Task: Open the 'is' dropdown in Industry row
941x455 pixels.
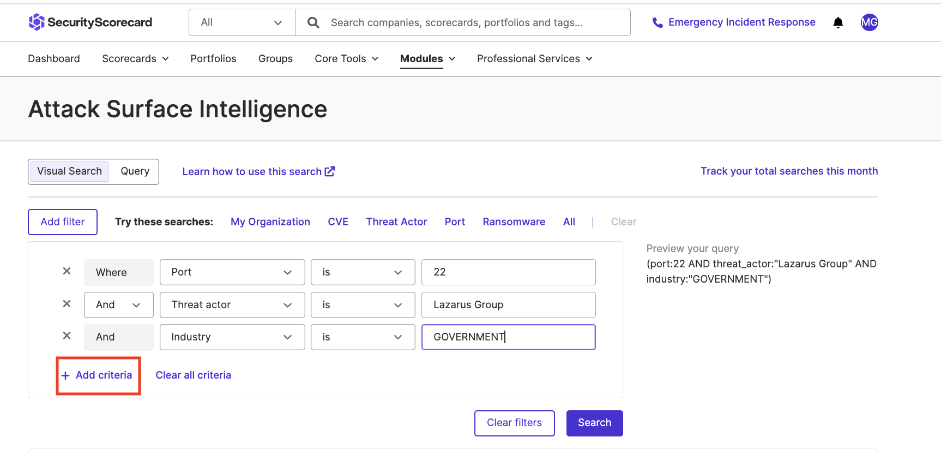Action: 363,337
